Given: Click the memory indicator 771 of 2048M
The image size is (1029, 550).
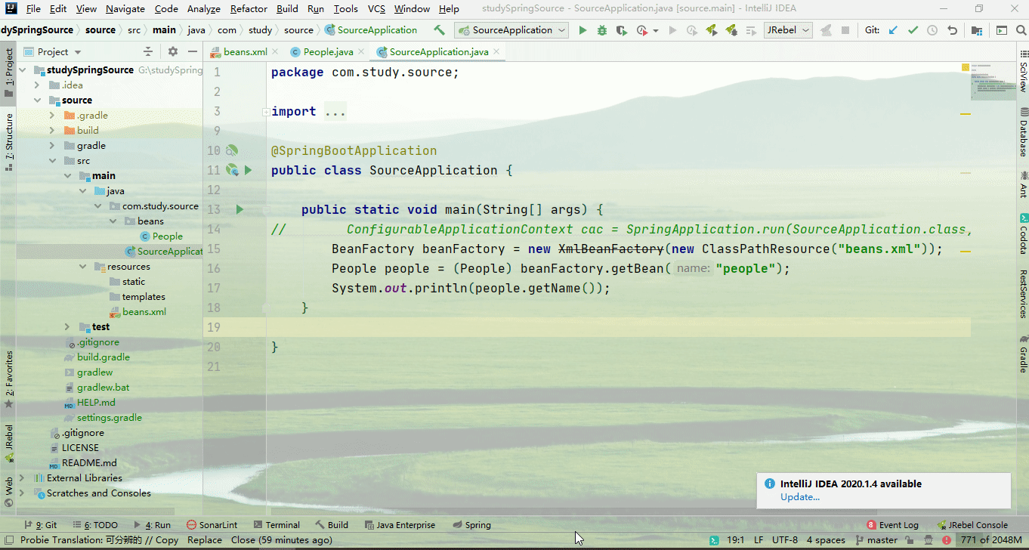Looking at the screenshot, I should 991,540.
